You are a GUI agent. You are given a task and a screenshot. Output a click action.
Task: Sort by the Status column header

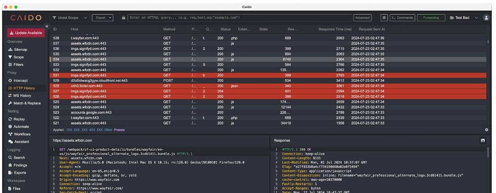(226, 29)
